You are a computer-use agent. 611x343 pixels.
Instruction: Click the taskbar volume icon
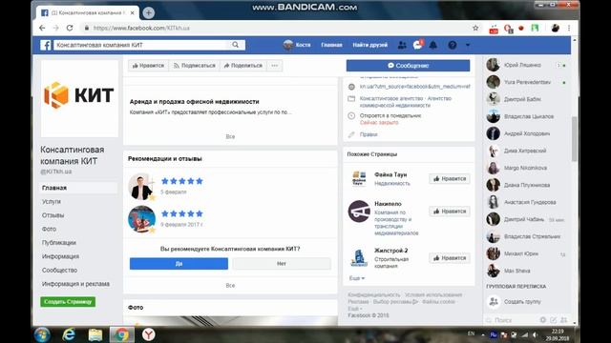535,334
